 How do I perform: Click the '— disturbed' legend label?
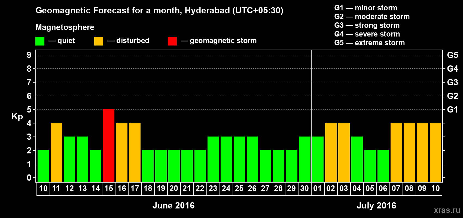[x=128, y=41]
